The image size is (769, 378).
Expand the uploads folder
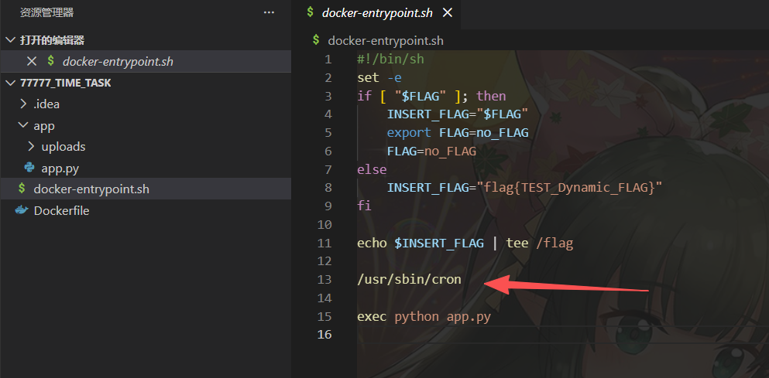click(x=31, y=146)
